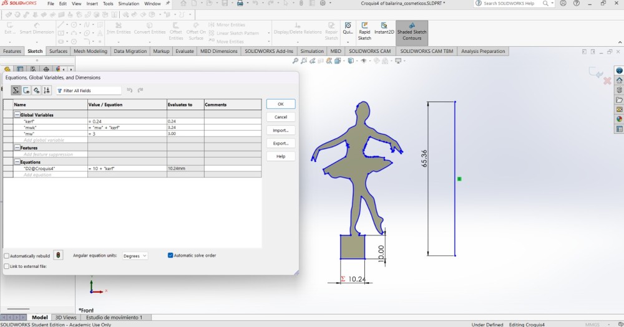Uncheck Automatic solve order
Viewport: 624px width, 327px height.
170,255
